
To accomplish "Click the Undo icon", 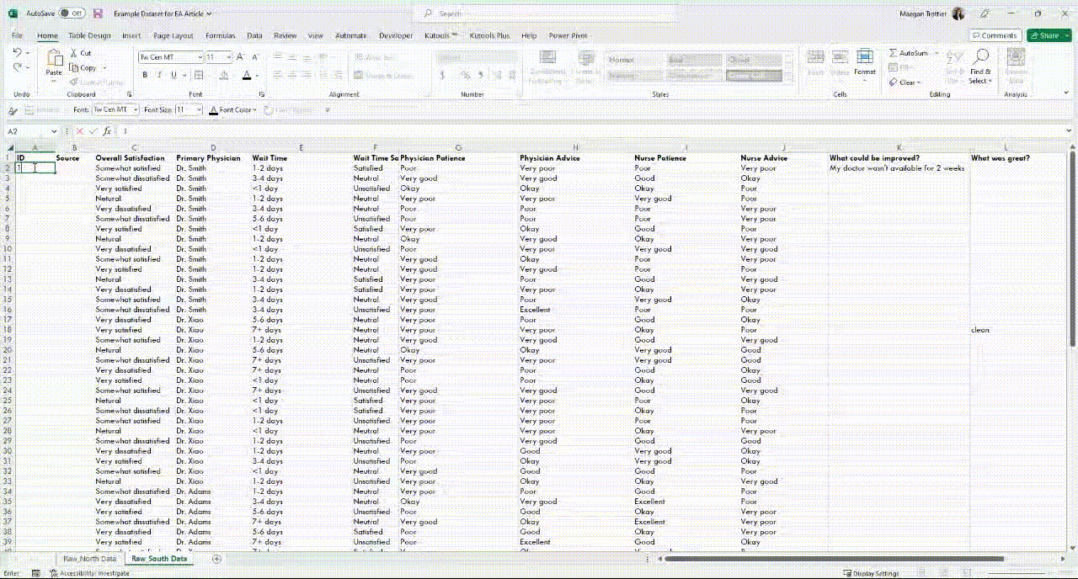I will point(17,52).
